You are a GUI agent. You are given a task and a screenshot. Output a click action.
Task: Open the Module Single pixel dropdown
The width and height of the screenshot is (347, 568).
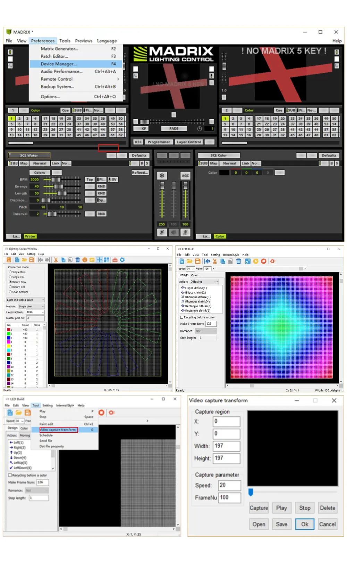(x=31, y=306)
